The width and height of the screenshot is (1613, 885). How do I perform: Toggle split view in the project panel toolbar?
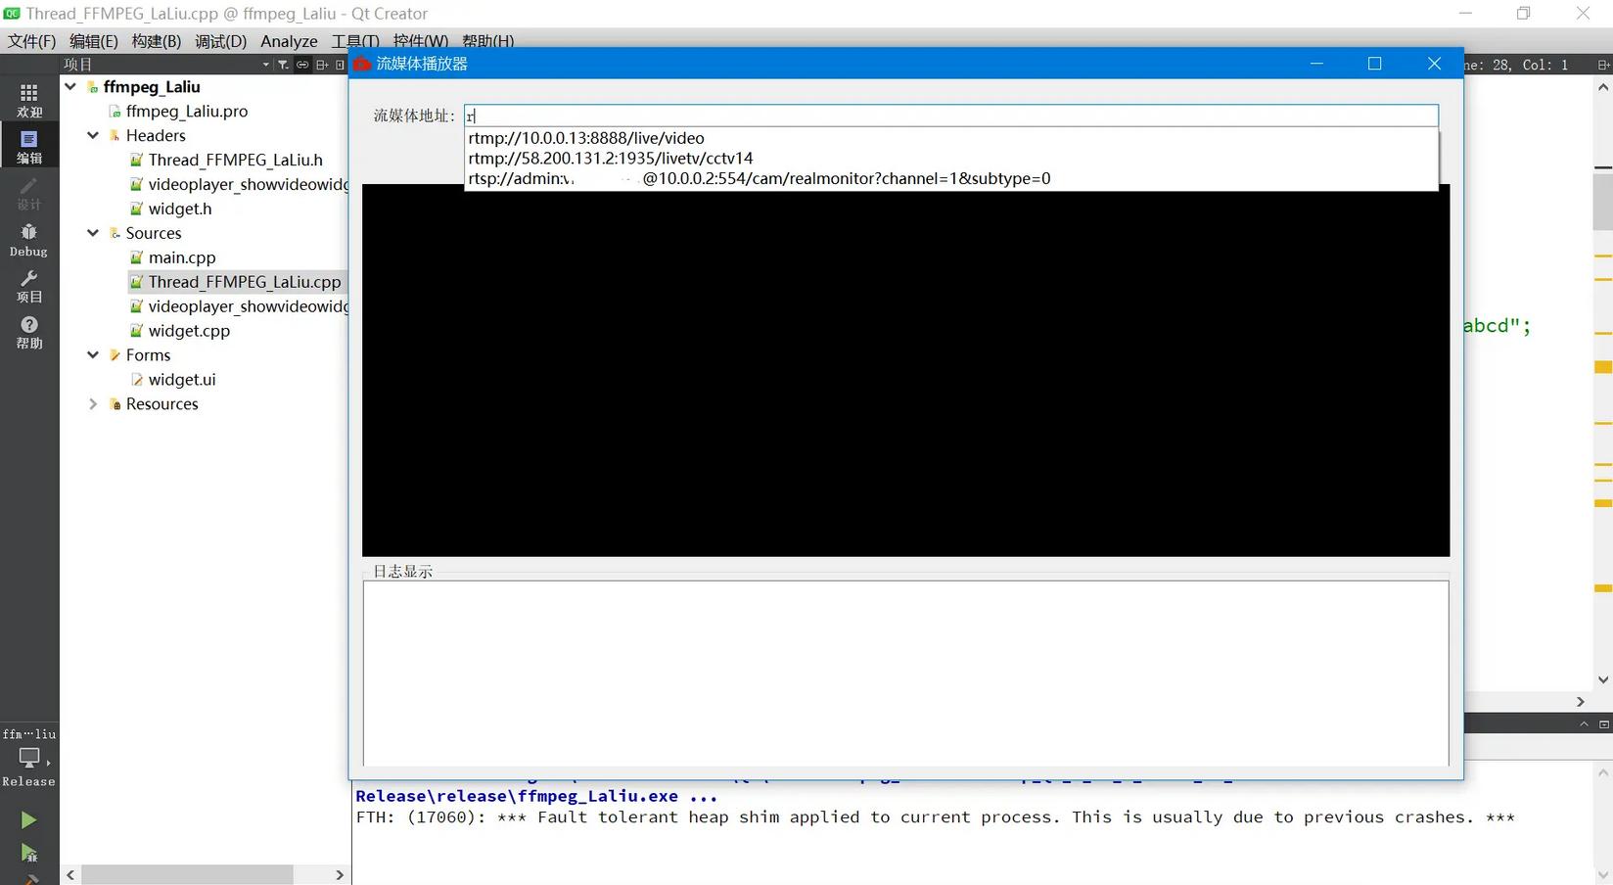pyautogui.click(x=320, y=64)
